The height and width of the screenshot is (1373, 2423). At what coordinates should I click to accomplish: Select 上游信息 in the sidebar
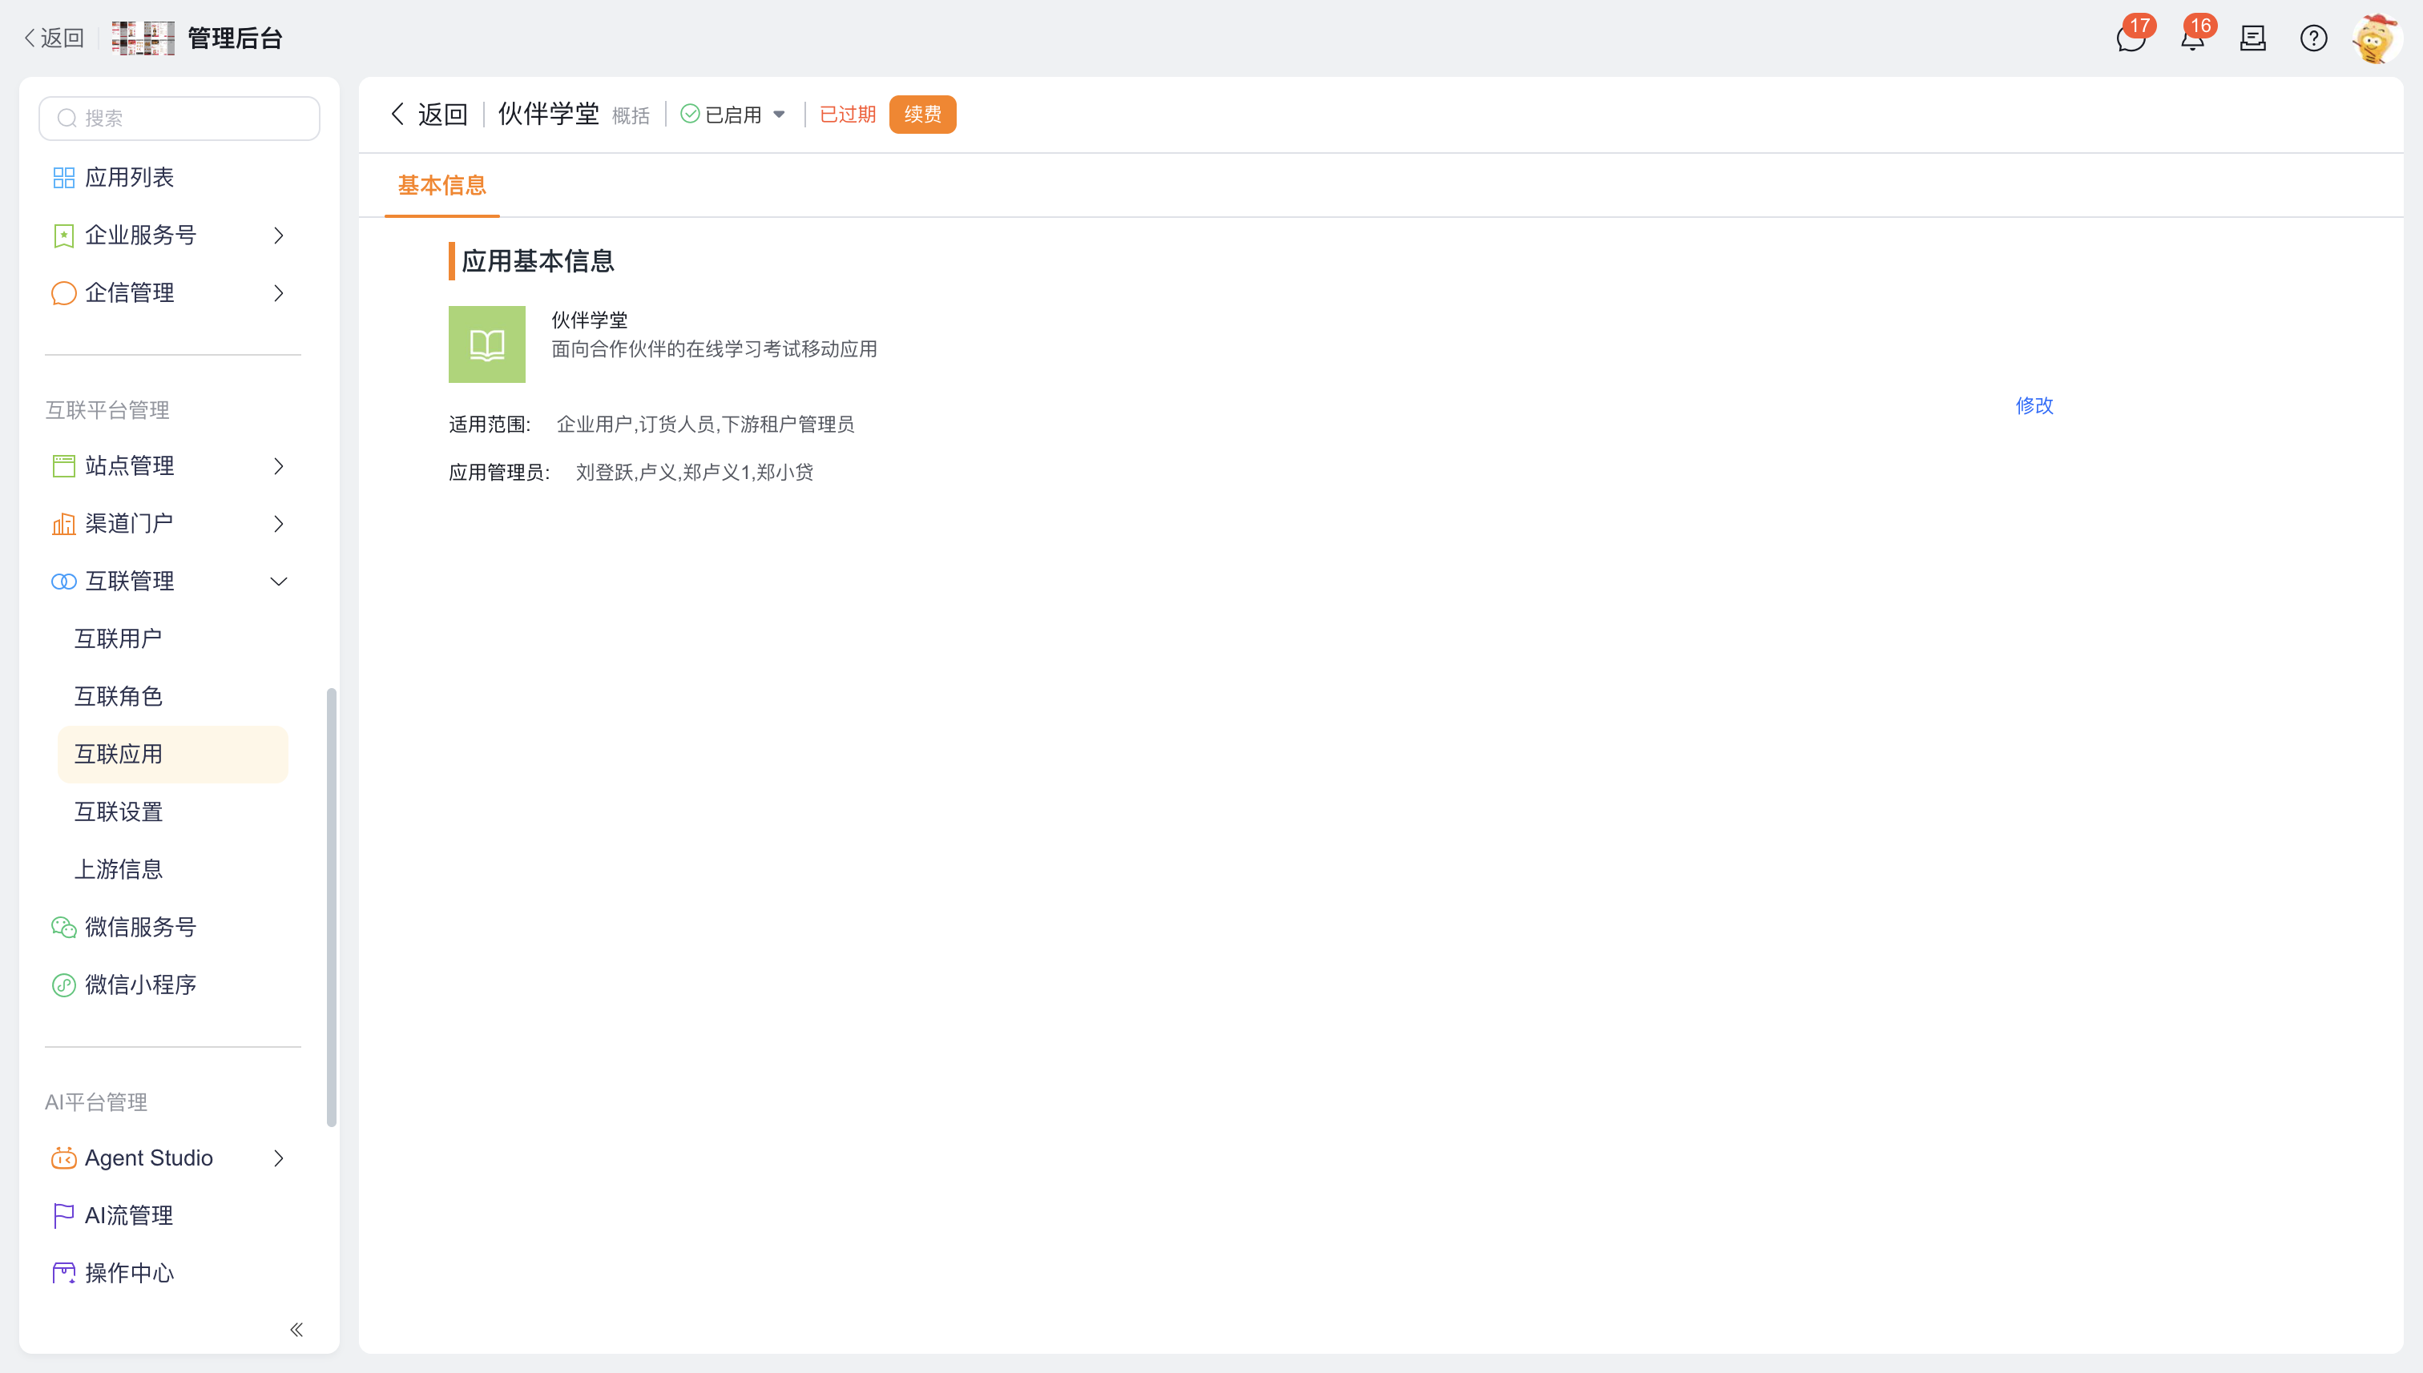pos(118,869)
